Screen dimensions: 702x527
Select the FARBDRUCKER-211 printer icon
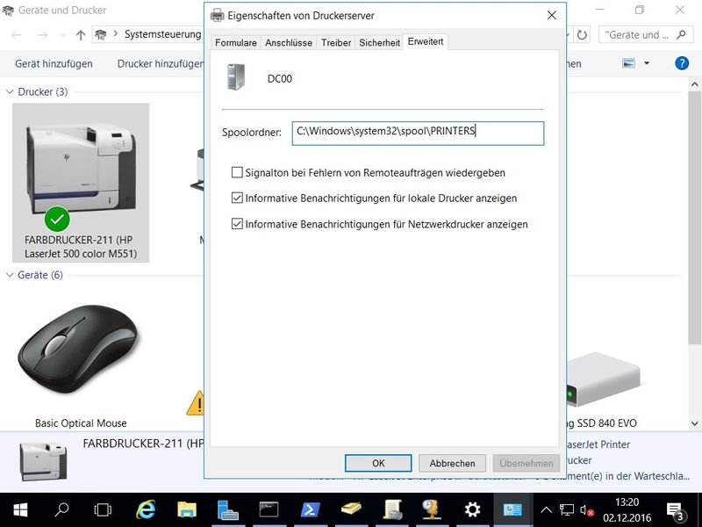(x=81, y=183)
